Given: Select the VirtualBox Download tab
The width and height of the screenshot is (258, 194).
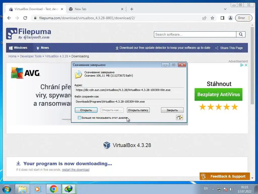Looking at the screenshot, I should [36, 9].
